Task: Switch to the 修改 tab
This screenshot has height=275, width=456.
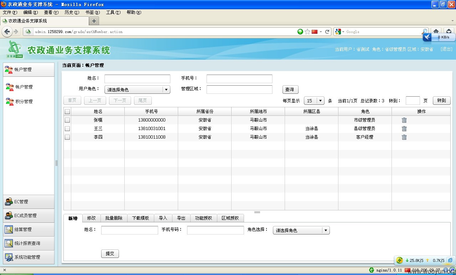Action: pos(92,218)
